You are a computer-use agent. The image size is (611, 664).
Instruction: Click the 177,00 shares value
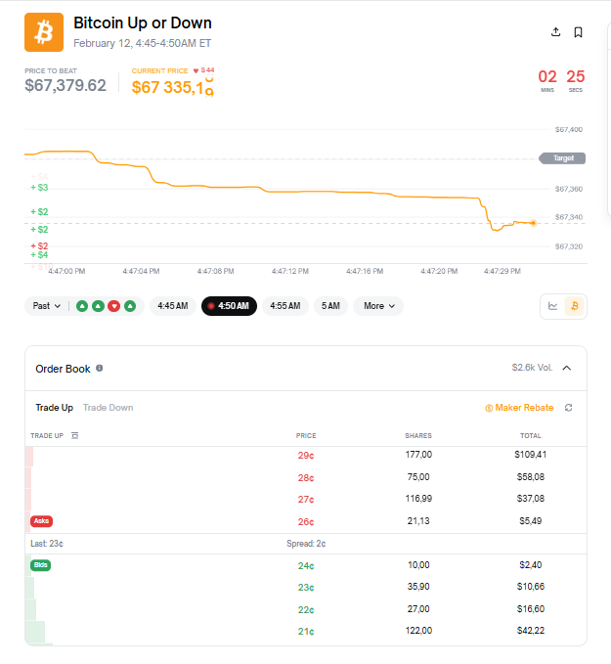click(x=418, y=455)
